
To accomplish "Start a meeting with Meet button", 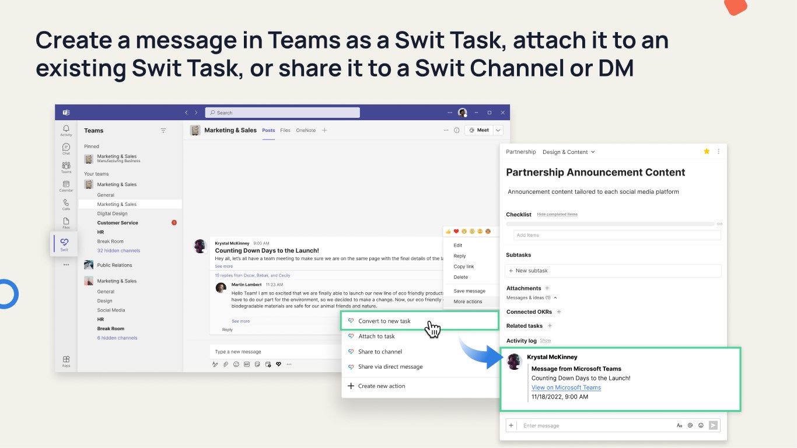I will 480,130.
